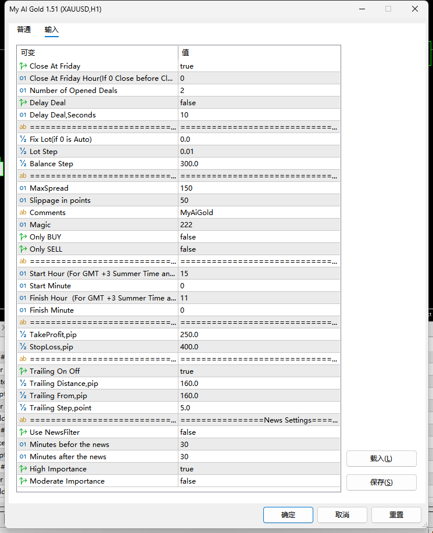This screenshot has height=533, width=433.
Task: Switch to the 普通 tab
Action: 24,30
